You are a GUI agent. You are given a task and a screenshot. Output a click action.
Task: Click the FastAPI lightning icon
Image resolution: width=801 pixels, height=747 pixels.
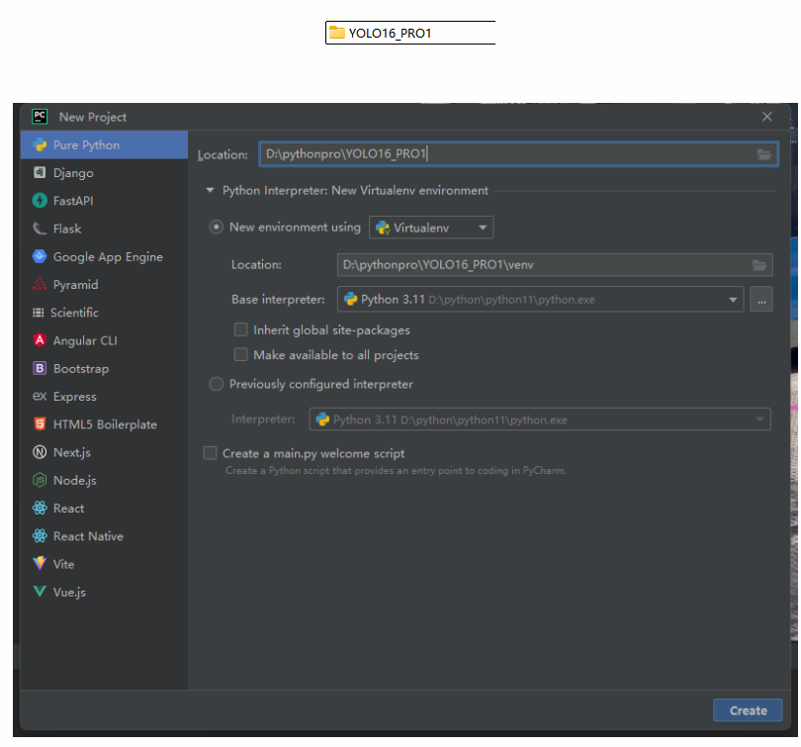pos(40,201)
